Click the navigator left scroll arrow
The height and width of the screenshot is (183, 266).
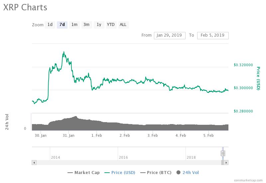pos(34,163)
